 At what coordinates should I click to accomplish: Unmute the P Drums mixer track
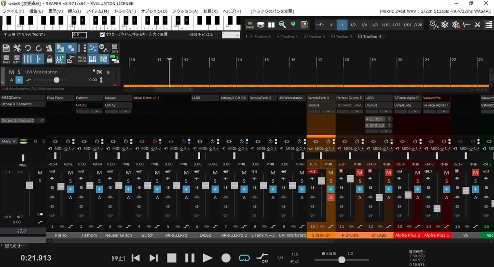pos(359,173)
